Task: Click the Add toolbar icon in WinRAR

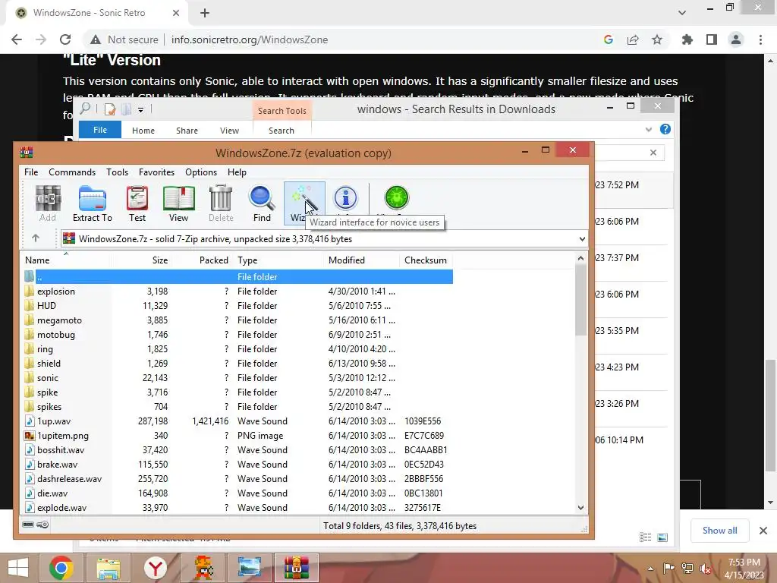Action: coord(48,203)
